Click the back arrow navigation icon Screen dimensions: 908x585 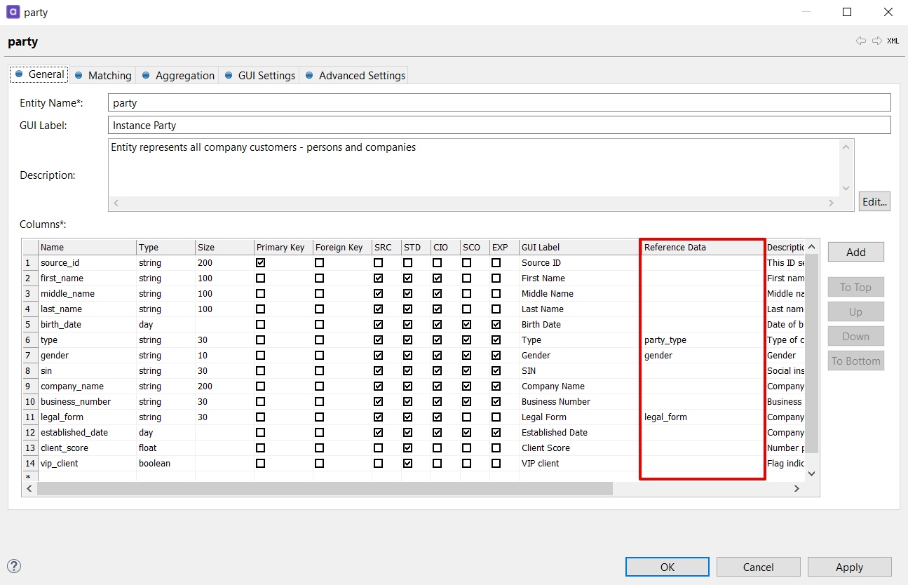(x=860, y=41)
